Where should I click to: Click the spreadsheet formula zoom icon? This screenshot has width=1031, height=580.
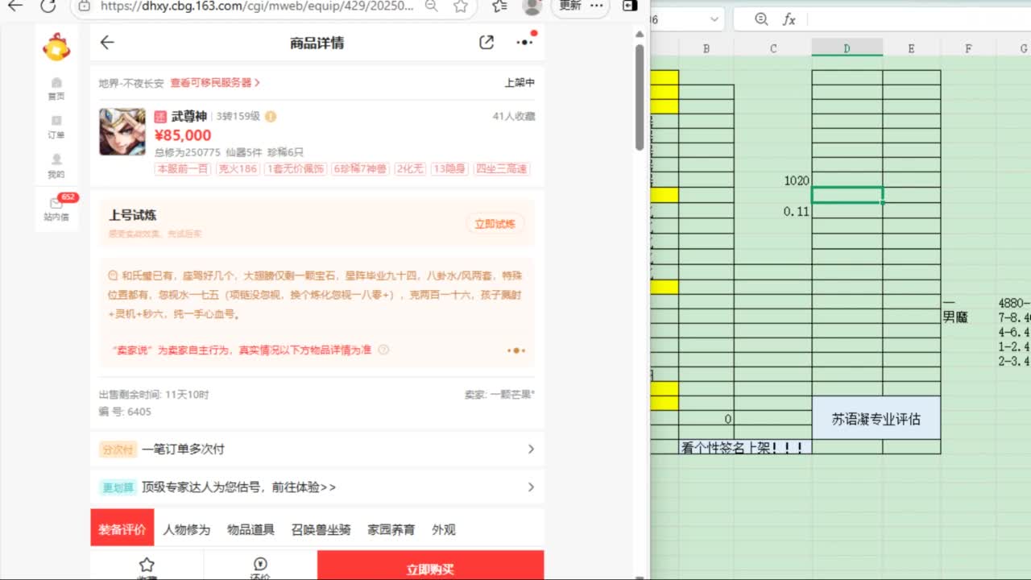(x=761, y=19)
